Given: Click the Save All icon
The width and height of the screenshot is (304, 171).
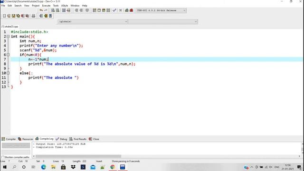Looking at the screenshot, I should coord(18,16).
